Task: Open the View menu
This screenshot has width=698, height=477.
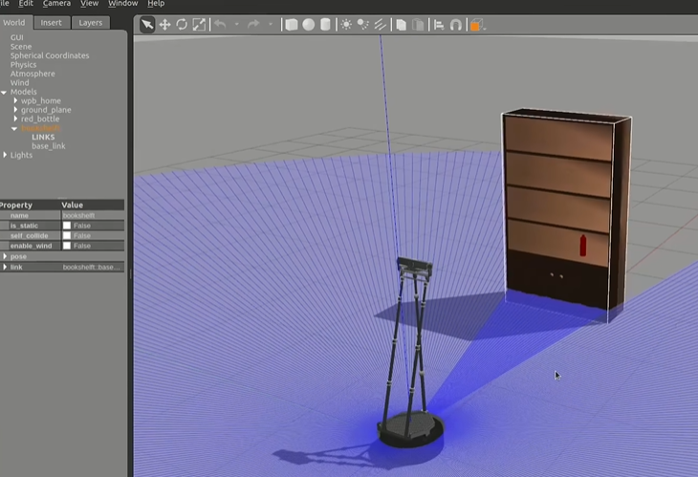Action: tap(89, 4)
